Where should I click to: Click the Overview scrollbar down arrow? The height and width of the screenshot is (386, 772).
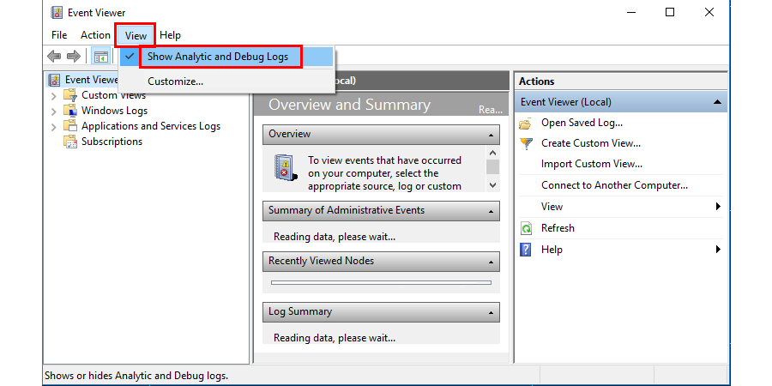click(493, 185)
